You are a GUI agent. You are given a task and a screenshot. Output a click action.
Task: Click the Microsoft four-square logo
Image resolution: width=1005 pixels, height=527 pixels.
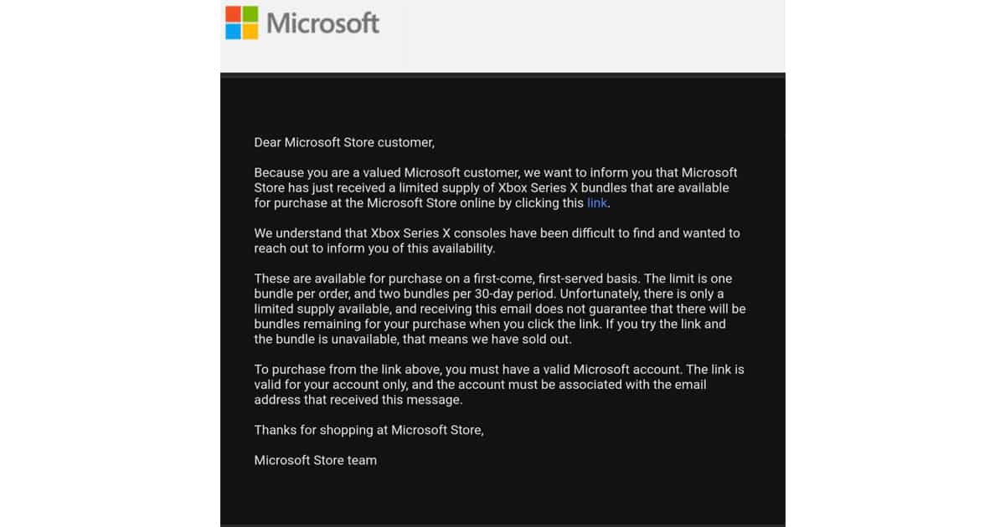242,23
